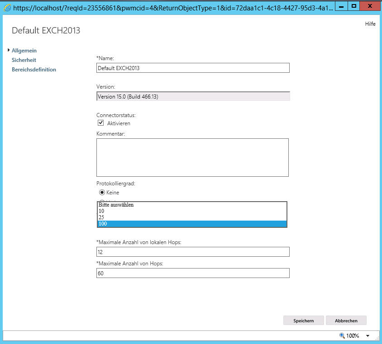Click the arrow marker beside Allgemein
This screenshot has height=344, width=382.
[9, 50]
